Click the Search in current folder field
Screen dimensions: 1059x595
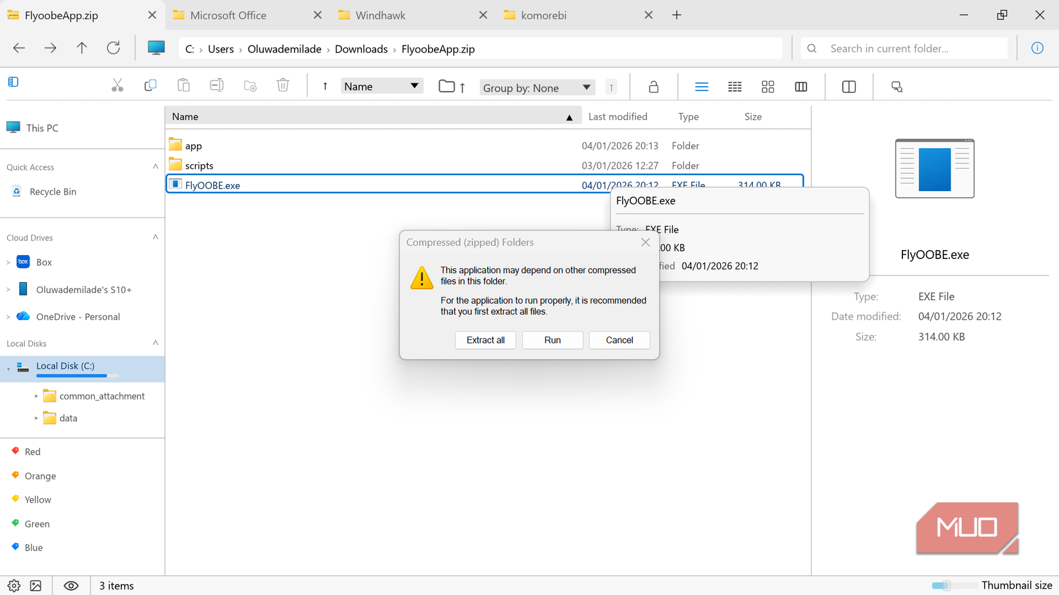pyautogui.click(x=904, y=48)
